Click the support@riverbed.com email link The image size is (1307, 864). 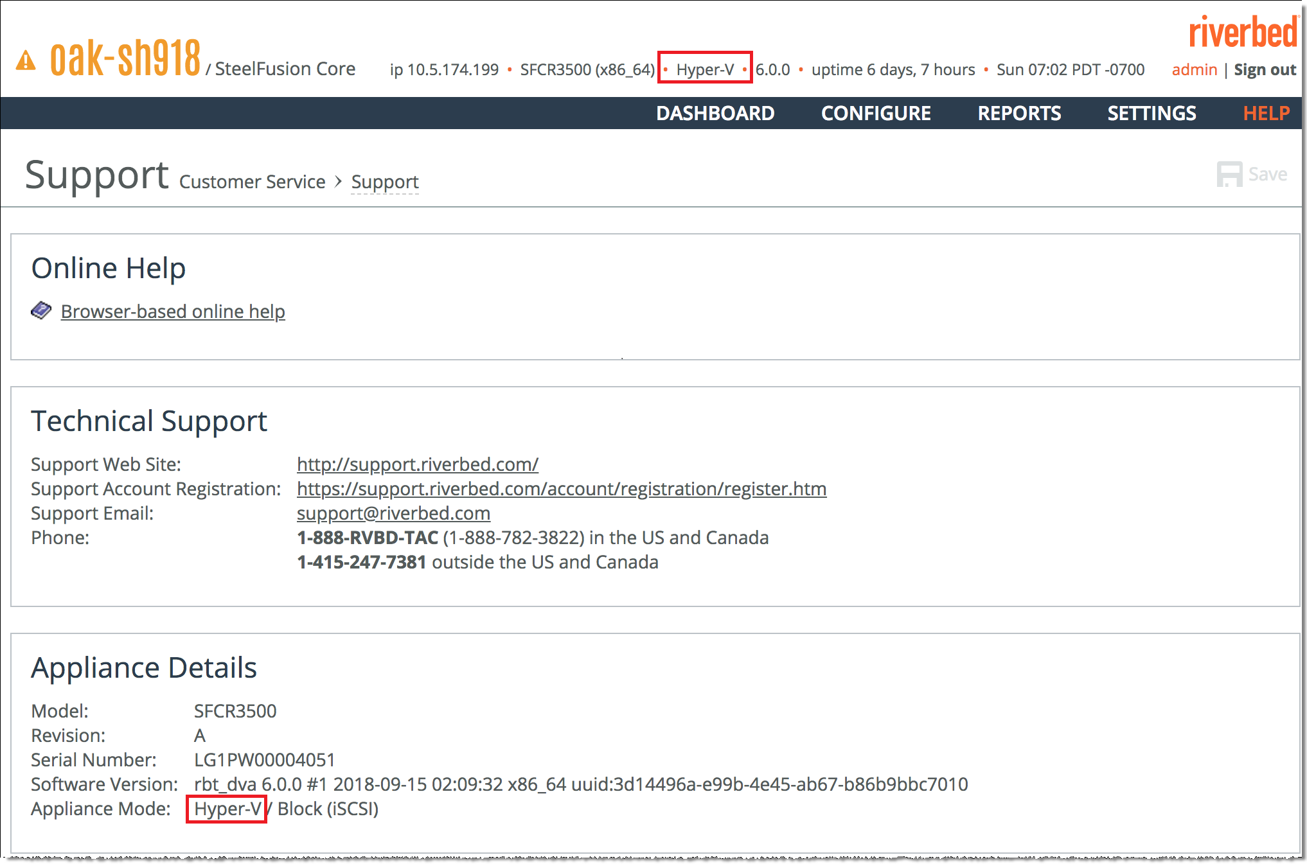(x=393, y=513)
